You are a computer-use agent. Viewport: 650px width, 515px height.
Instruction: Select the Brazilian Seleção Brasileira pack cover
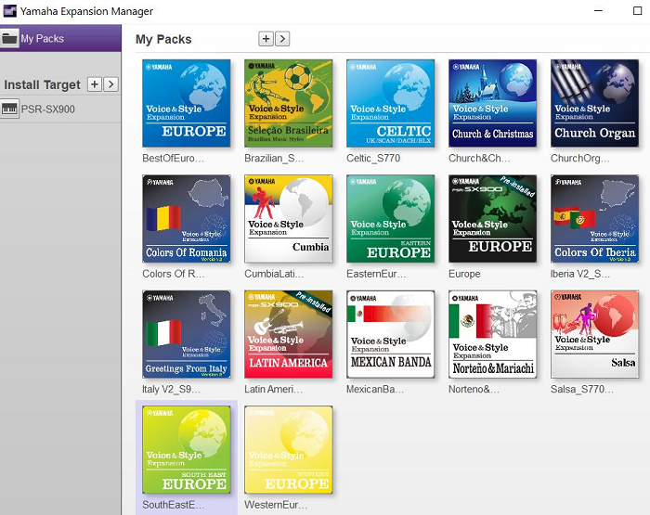[x=289, y=103]
